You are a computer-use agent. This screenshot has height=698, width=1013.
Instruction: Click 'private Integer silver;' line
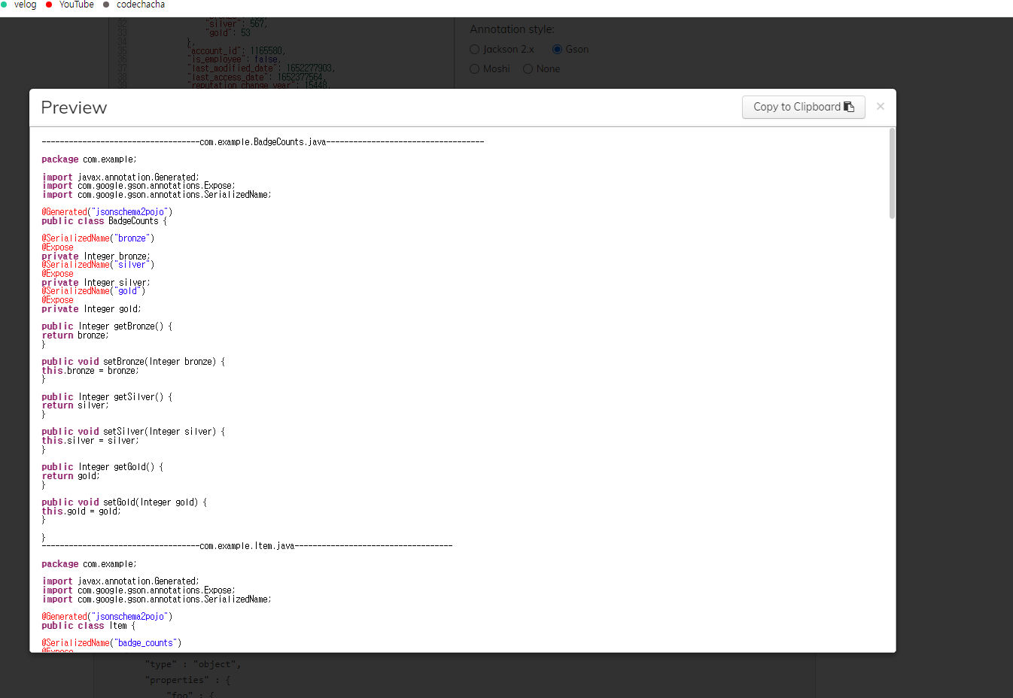point(96,283)
